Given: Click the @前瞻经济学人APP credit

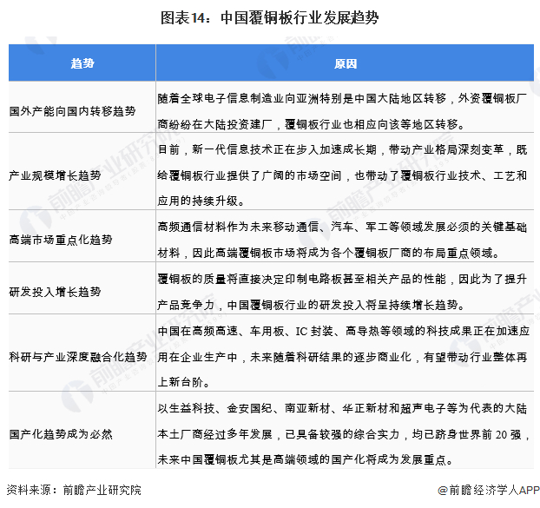Looking at the screenshot, I should pyautogui.click(x=488, y=490).
